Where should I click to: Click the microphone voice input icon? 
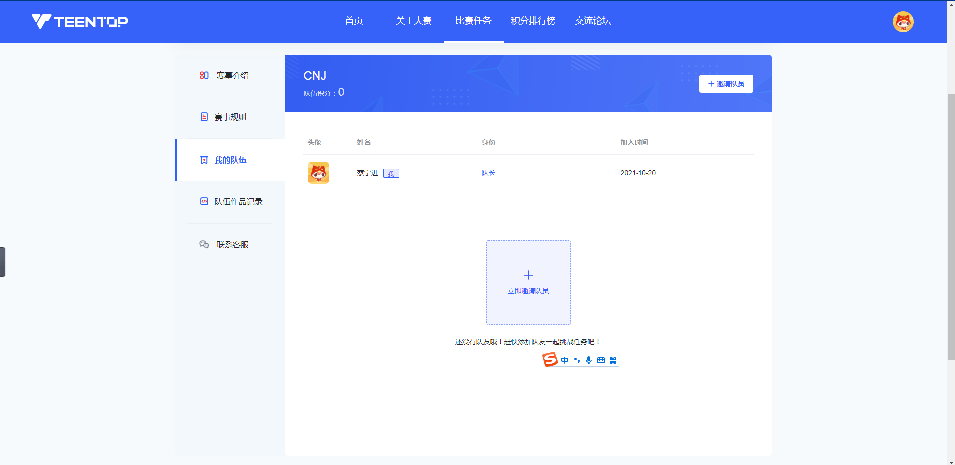pos(589,360)
